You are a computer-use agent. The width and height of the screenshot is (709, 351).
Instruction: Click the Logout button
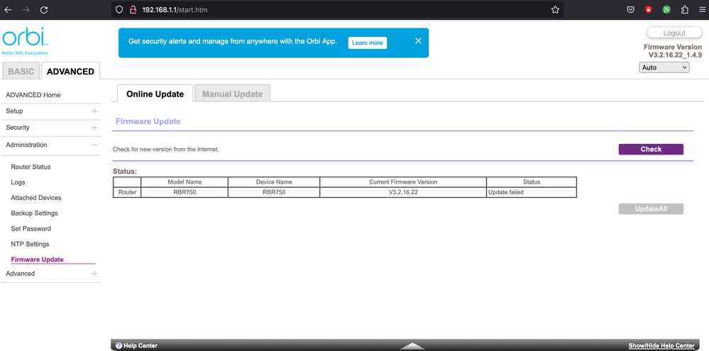click(674, 33)
